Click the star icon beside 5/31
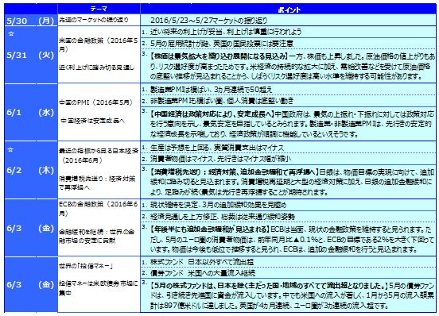Image resolution: width=439 pixels, height=316 pixels. pos(11,34)
